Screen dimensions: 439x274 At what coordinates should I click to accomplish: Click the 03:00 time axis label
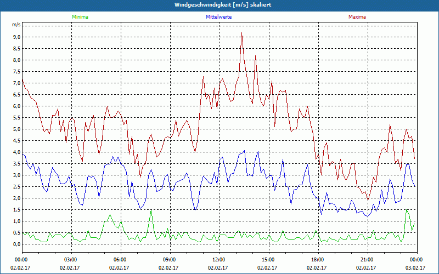point(72,260)
